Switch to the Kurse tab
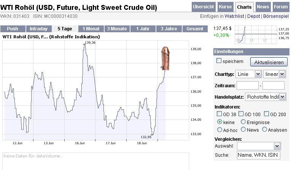 pyautogui.click(x=225, y=7)
